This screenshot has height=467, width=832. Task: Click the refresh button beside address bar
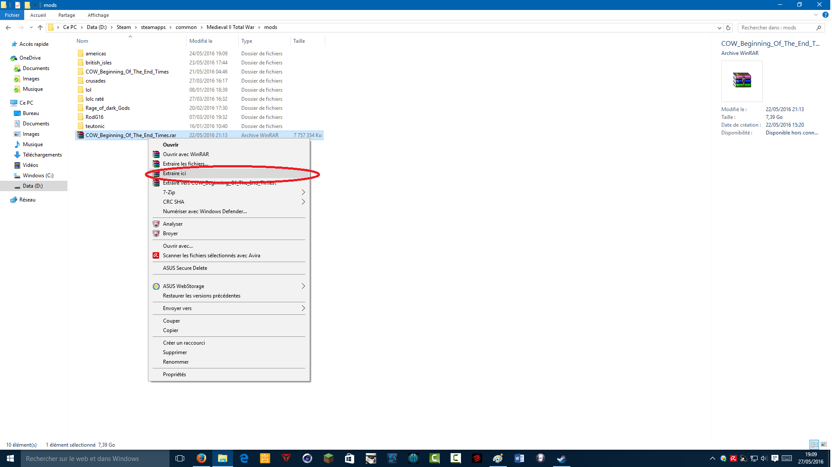pos(728,28)
